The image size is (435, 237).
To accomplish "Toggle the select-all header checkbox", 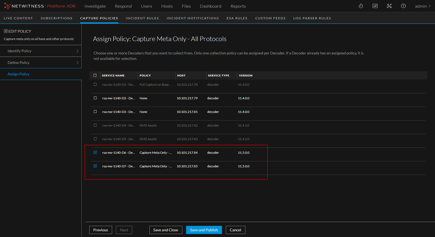I will coord(95,75).
